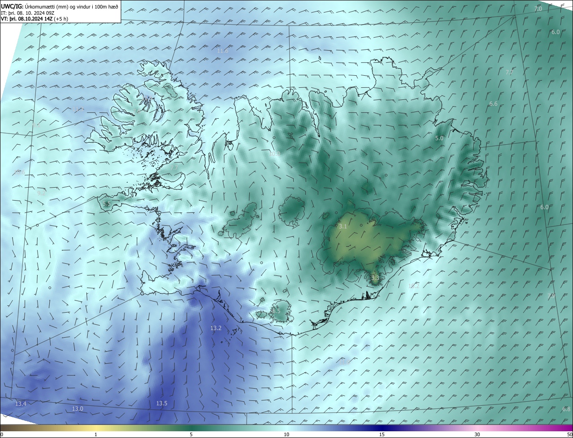
Task: Click the 13.5 value label
Action: click(x=162, y=404)
